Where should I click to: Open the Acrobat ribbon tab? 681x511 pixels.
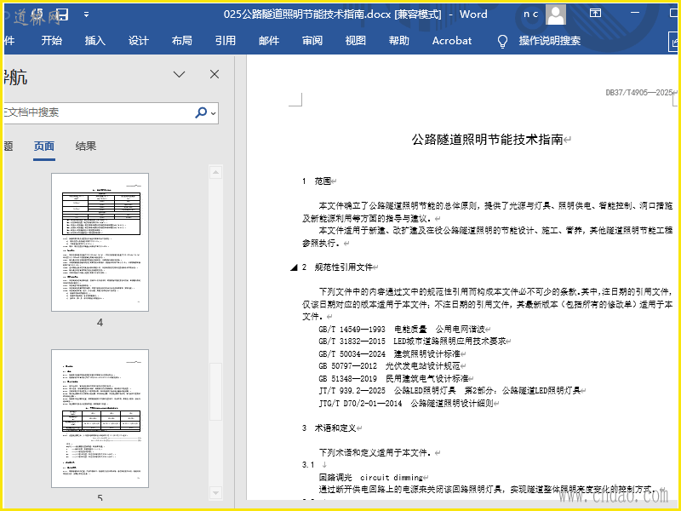point(452,41)
